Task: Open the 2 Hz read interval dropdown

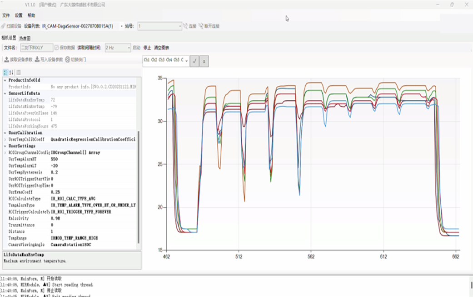Action: pyautogui.click(x=128, y=48)
